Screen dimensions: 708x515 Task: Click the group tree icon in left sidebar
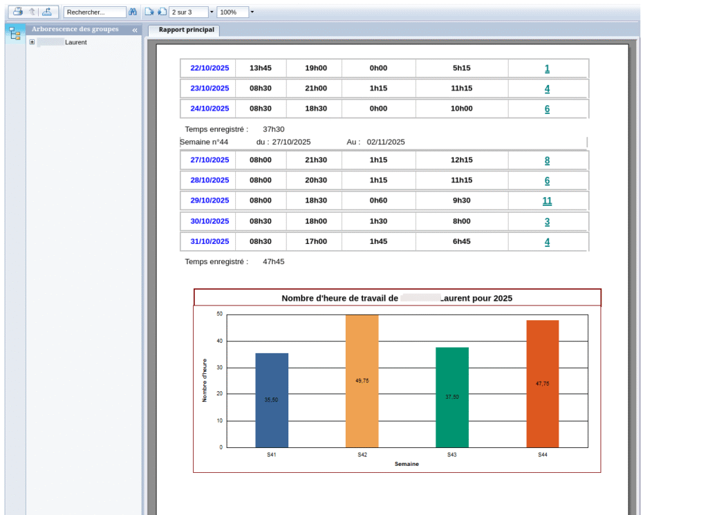coord(15,34)
